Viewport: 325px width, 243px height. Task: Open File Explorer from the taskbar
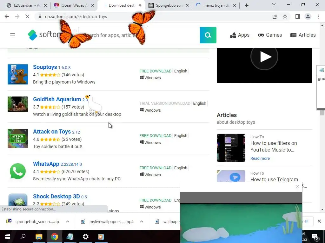point(39,237)
